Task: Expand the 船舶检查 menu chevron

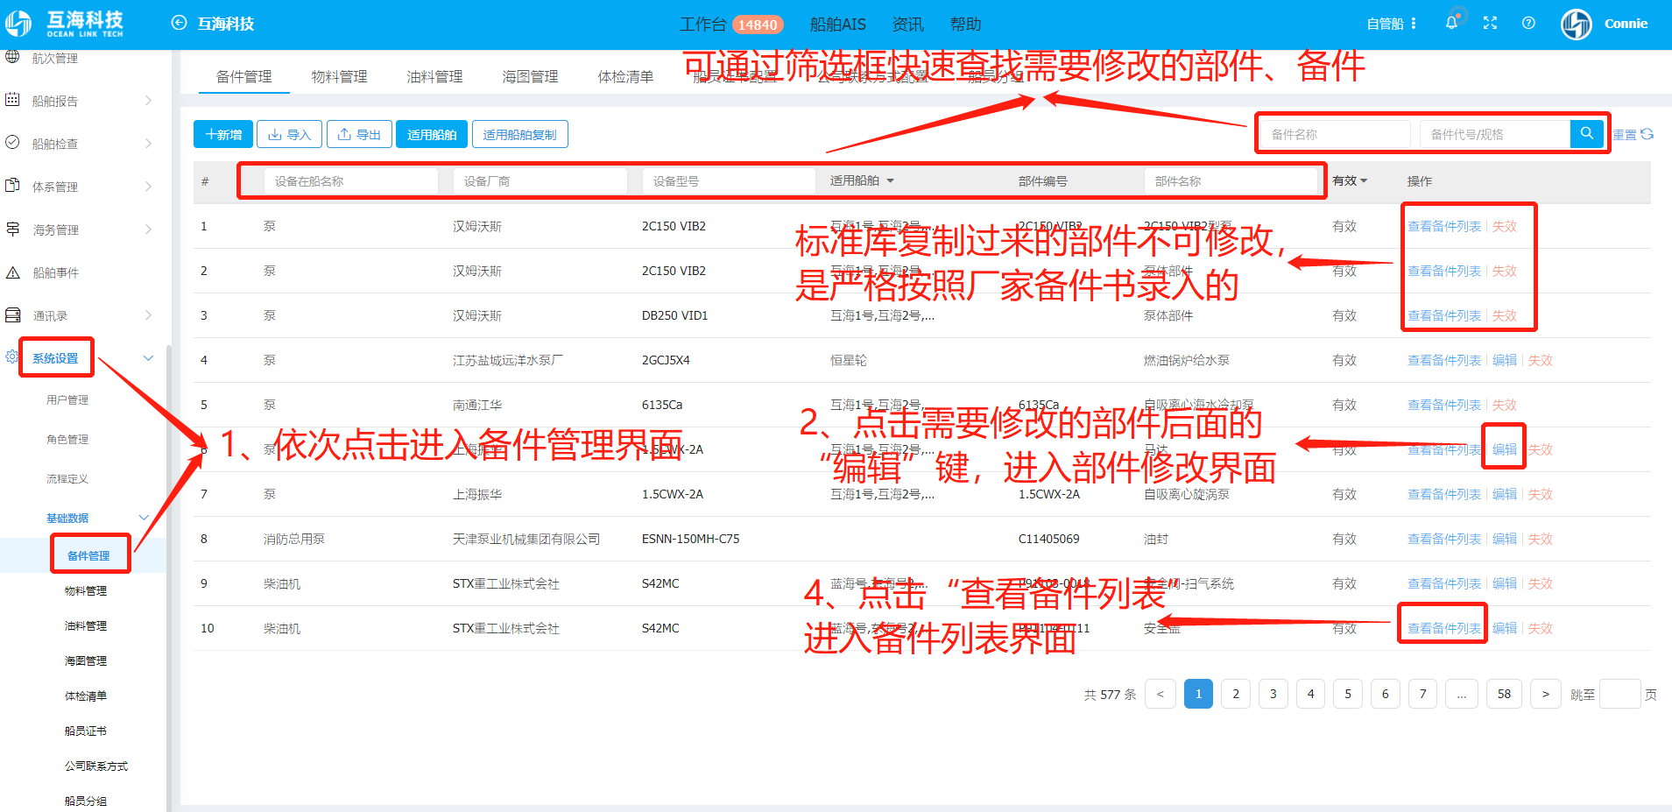Action: (x=148, y=144)
